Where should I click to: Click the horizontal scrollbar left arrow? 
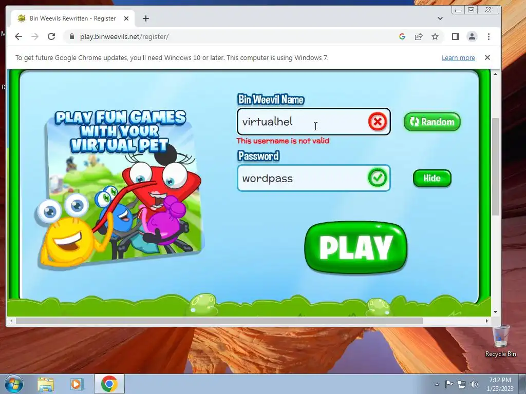(11, 321)
